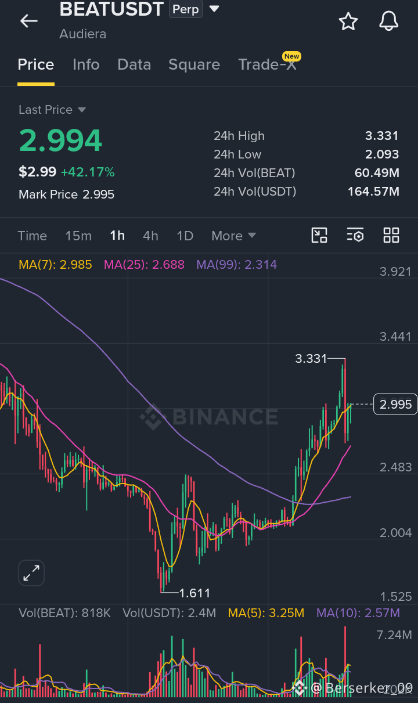Switch to the Price tab
This screenshot has width=418, height=703.
pyautogui.click(x=36, y=64)
